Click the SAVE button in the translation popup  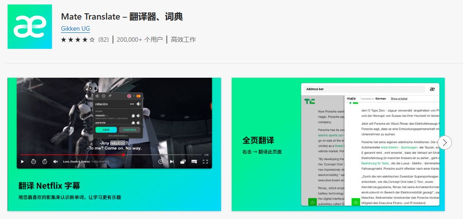click(x=106, y=130)
